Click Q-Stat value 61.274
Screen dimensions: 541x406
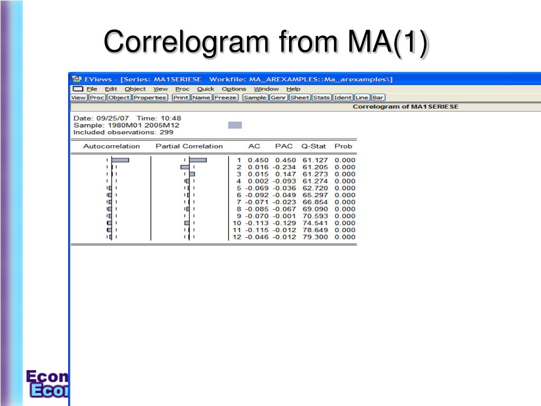pos(315,181)
